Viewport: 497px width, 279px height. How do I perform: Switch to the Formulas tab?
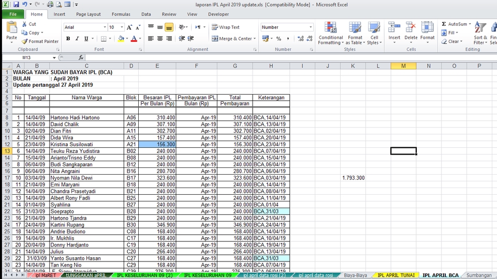[121, 14]
